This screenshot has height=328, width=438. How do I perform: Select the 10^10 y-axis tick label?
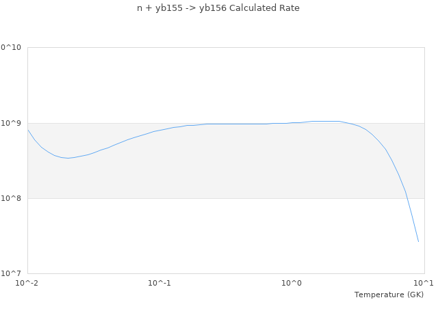(11, 48)
